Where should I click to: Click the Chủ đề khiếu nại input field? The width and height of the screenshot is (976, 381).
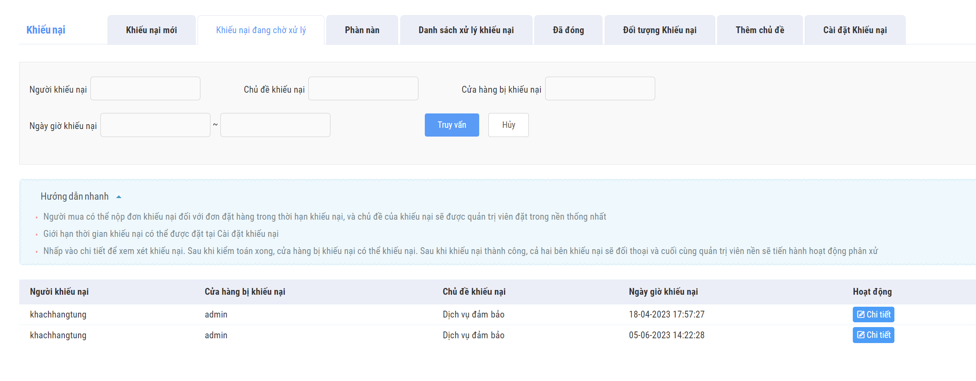coord(363,89)
